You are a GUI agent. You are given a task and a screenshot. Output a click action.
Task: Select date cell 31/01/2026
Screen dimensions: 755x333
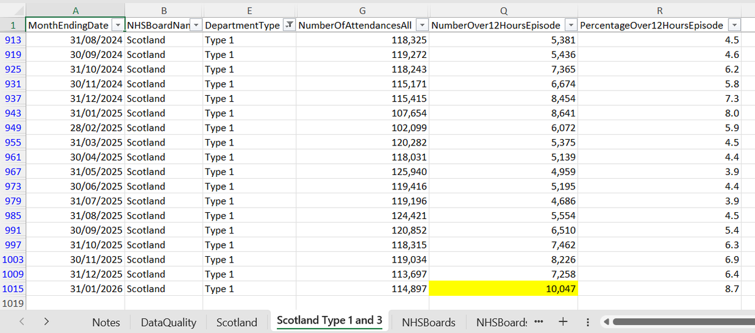[75, 289]
